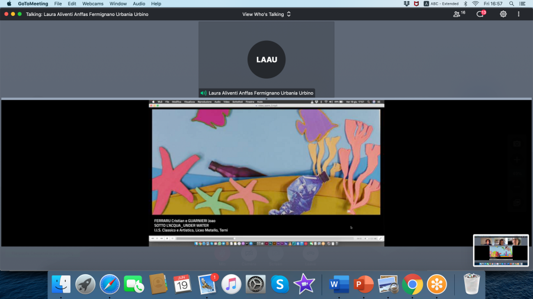The width and height of the screenshot is (533, 299).
Task: Open the Window menu
Action: [x=118, y=4]
